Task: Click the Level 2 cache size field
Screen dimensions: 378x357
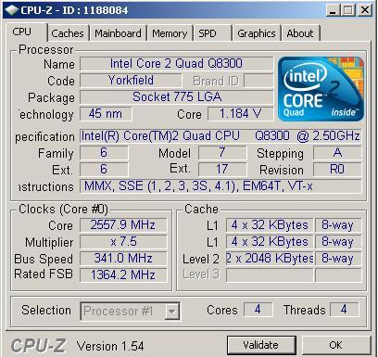Action: pyautogui.click(x=270, y=258)
